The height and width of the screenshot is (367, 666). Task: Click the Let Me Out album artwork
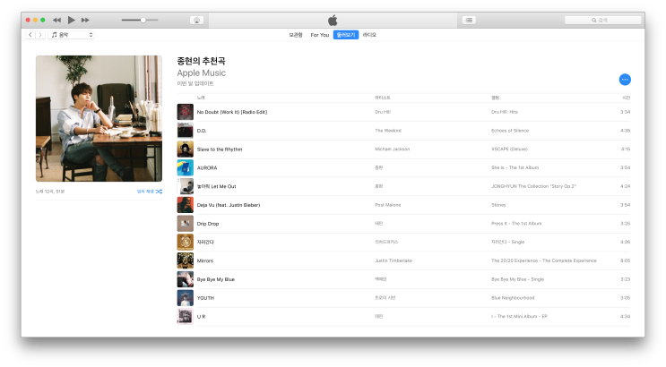[x=186, y=186]
